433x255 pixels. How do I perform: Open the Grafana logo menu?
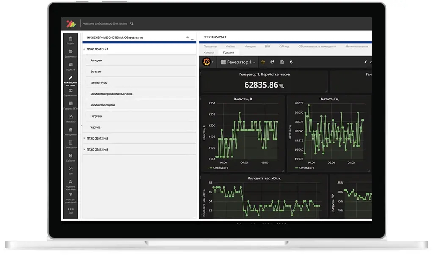[207, 62]
